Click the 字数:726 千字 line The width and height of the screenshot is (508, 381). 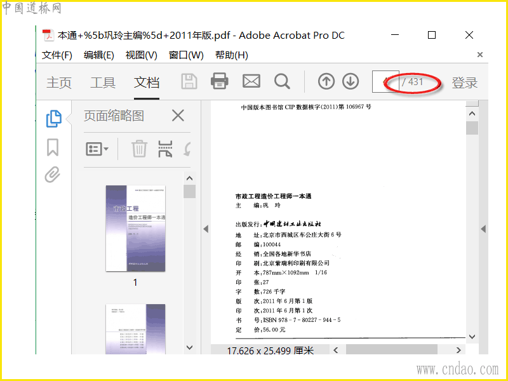(x=260, y=291)
